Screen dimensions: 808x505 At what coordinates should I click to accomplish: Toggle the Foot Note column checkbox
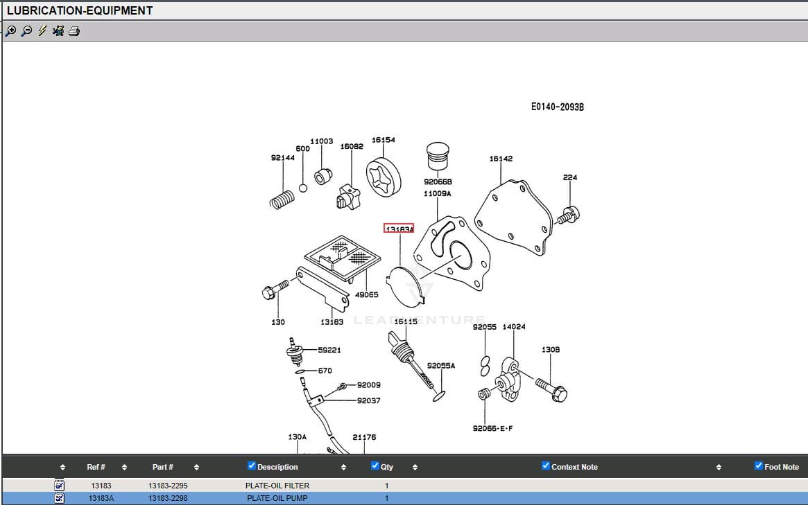[x=758, y=466]
